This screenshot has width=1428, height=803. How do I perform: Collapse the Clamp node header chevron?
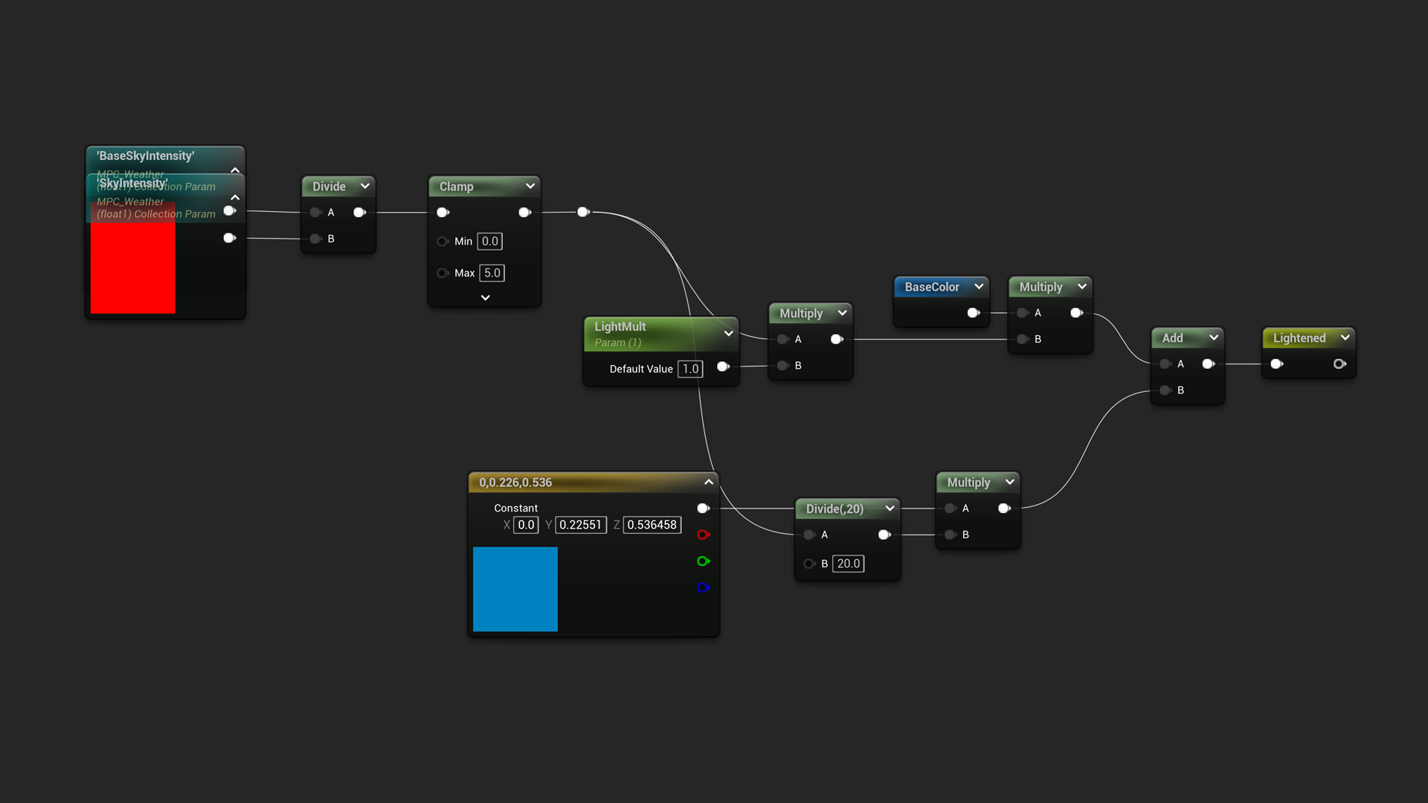(530, 186)
